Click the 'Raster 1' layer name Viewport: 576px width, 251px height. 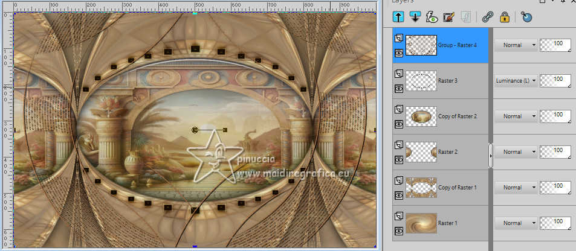[x=448, y=223]
